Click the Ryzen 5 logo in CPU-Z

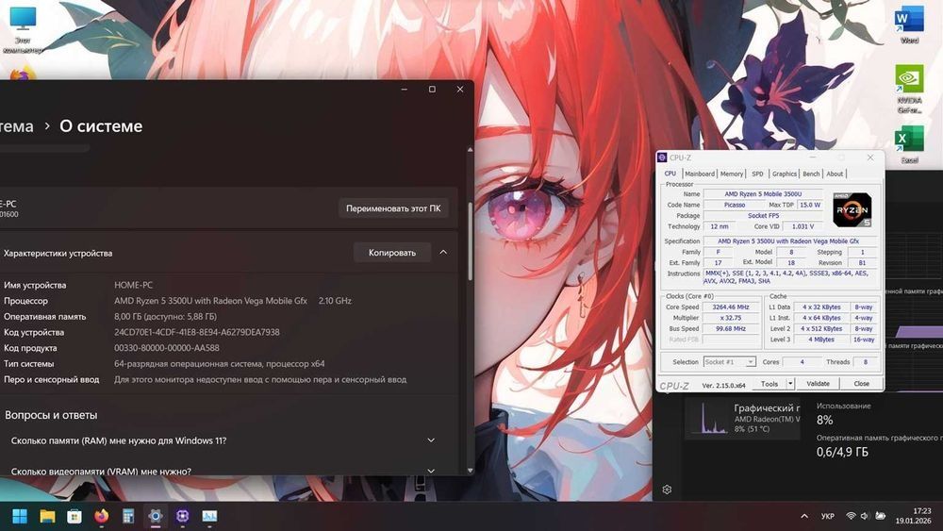852,210
